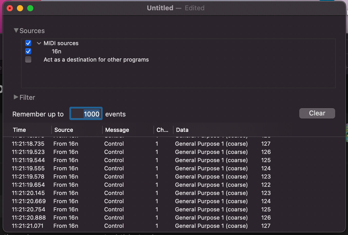Select event row at 11:21:19.578
Image resolution: width=348 pixels, height=235 pixels.
click(x=174, y=177)
